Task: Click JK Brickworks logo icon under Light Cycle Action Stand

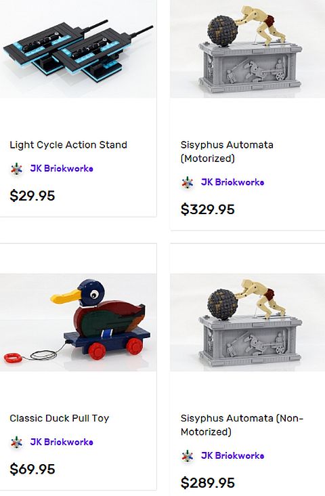Action: (16, 169)
